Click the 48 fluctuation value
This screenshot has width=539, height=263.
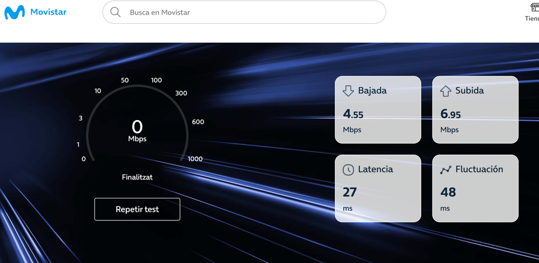click(x=448, y=192)
